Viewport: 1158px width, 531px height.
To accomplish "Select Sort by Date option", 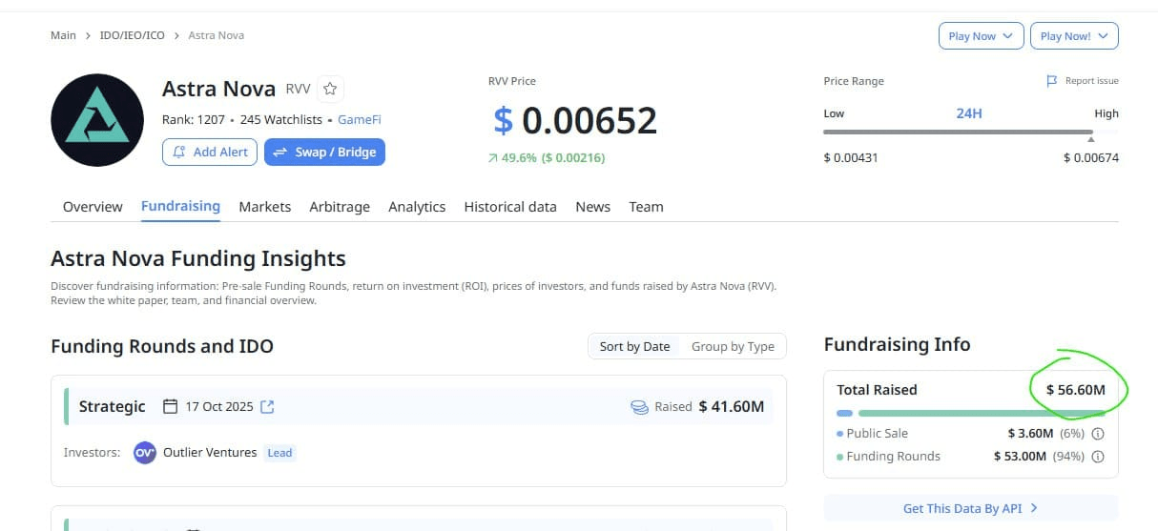I will (634, 346).
